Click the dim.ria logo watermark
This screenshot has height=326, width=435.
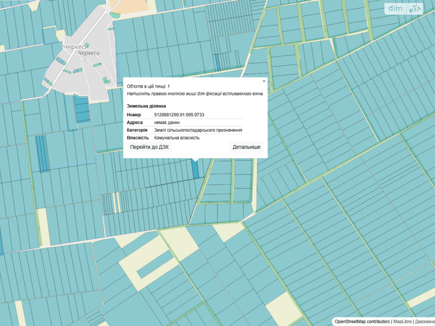pos(403,9)
